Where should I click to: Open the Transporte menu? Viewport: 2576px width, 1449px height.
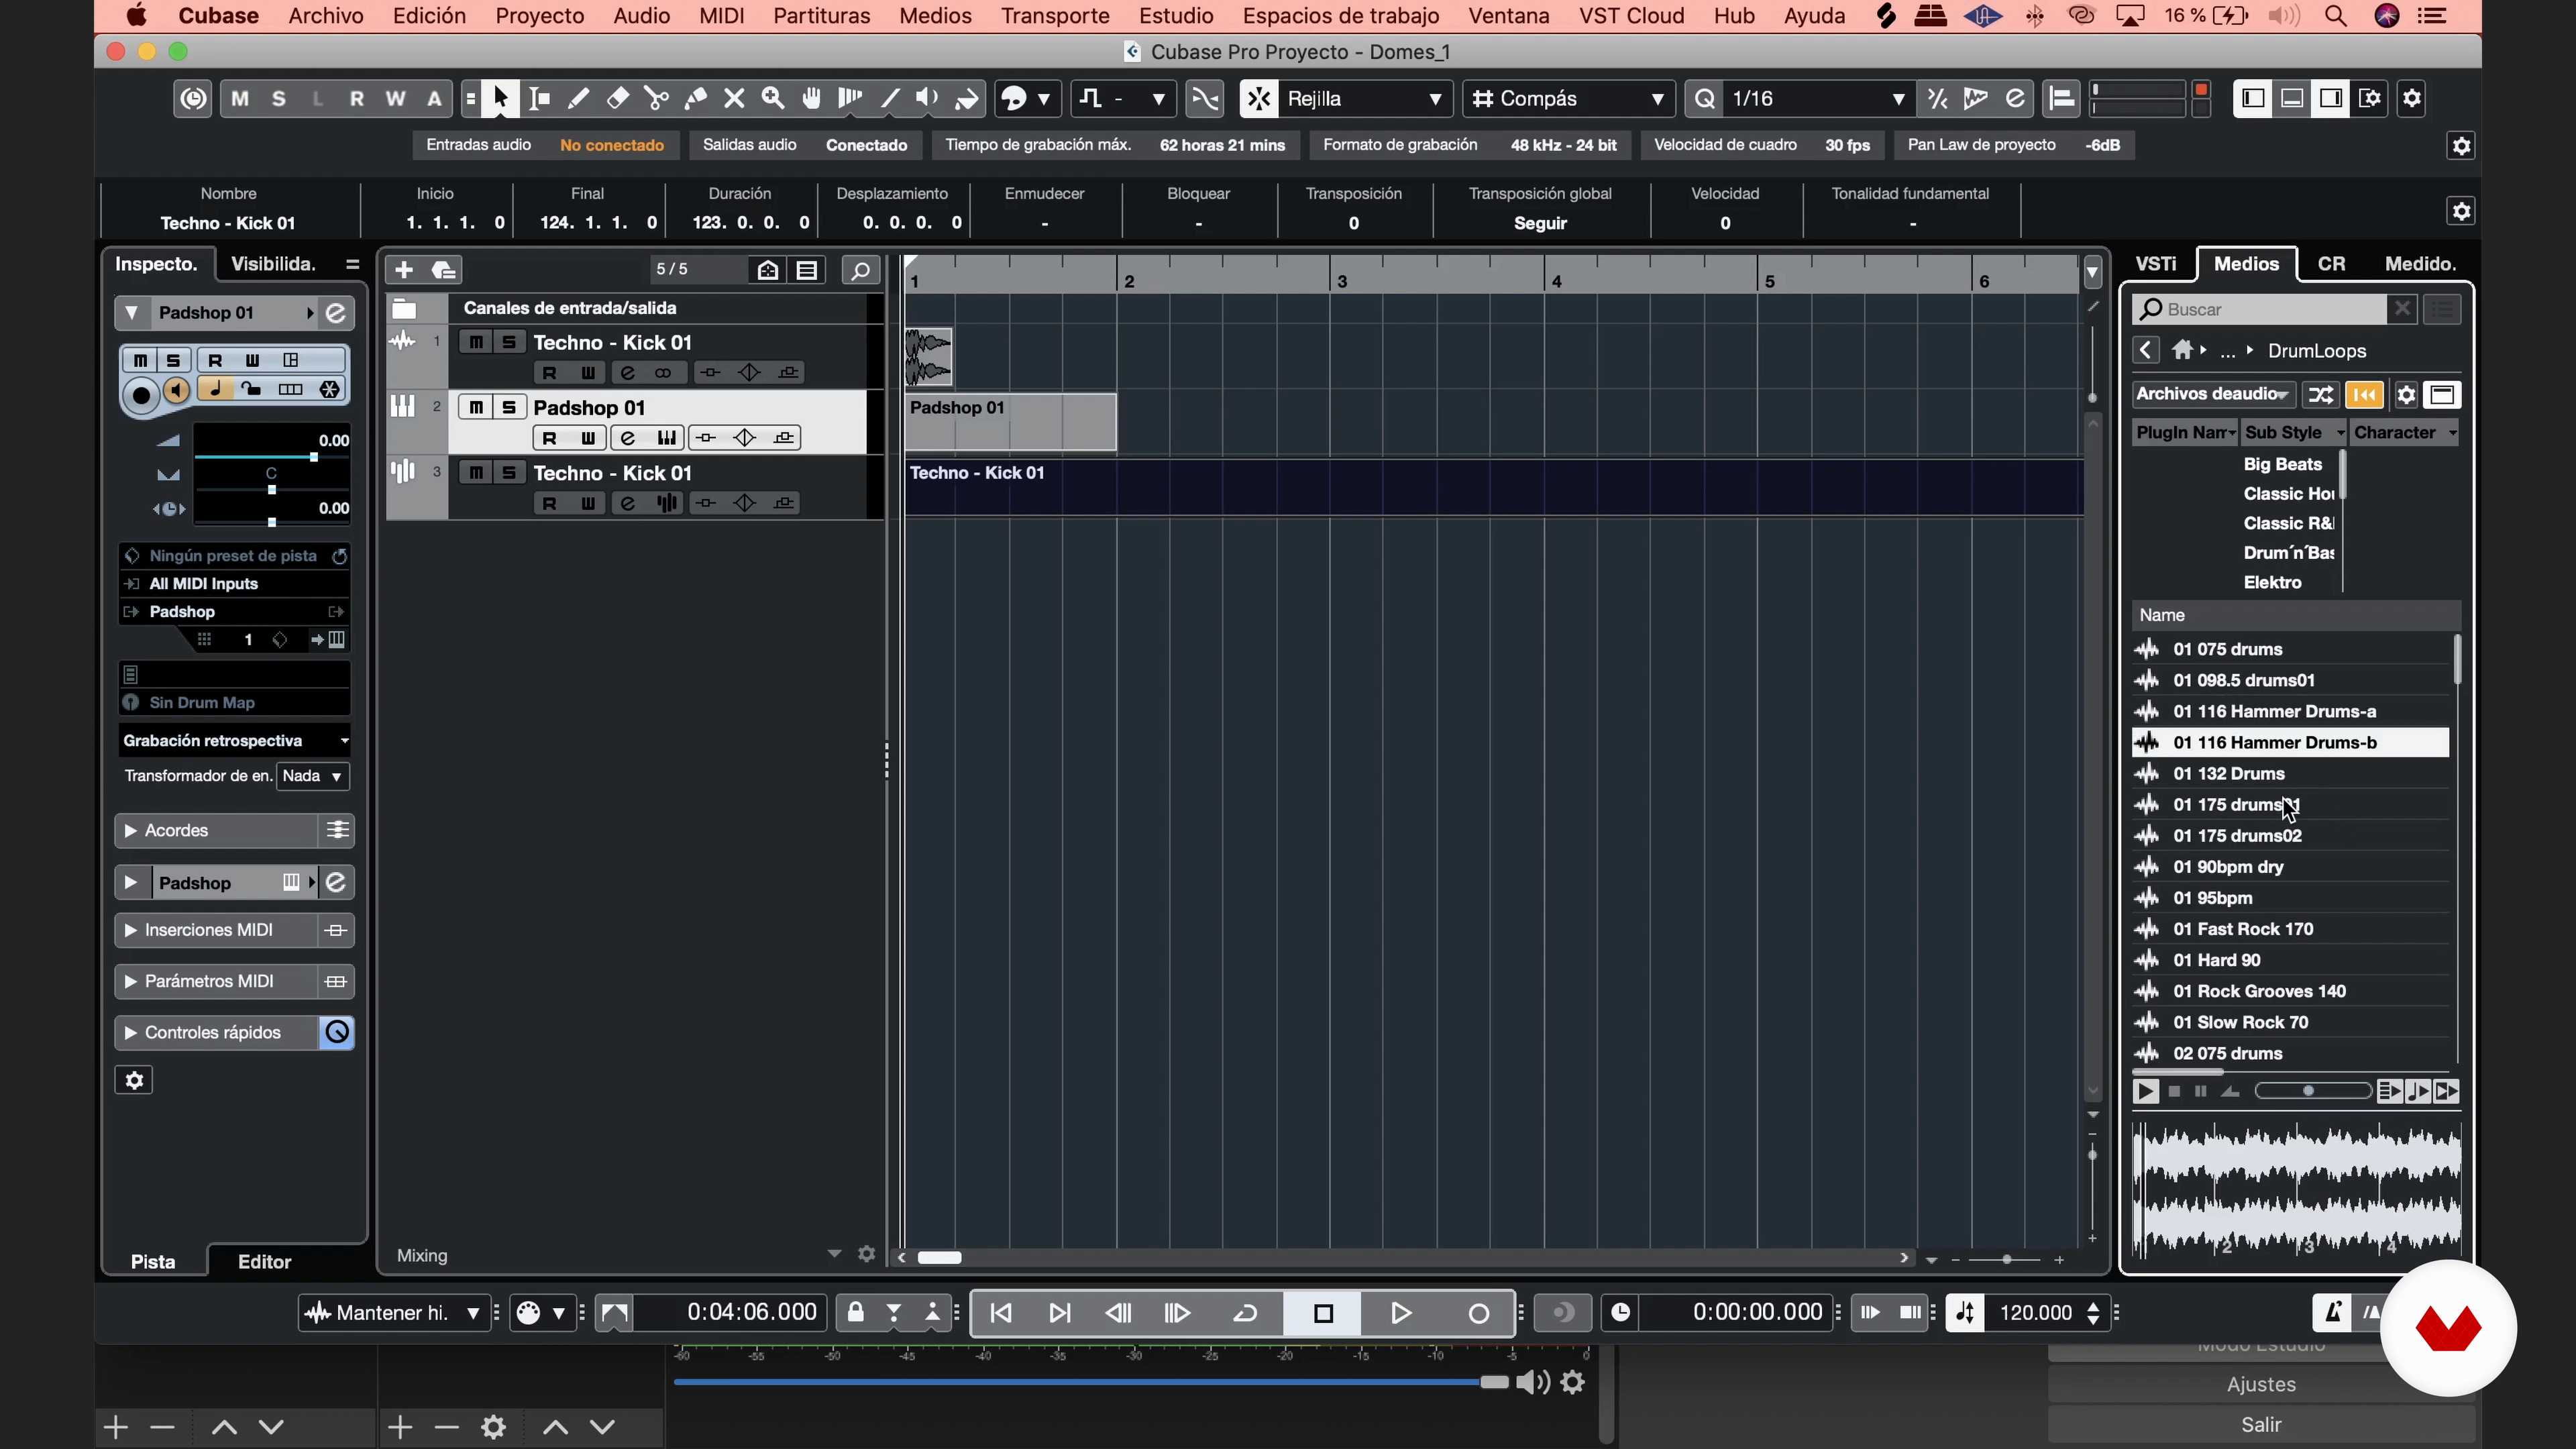point(1055,16)
